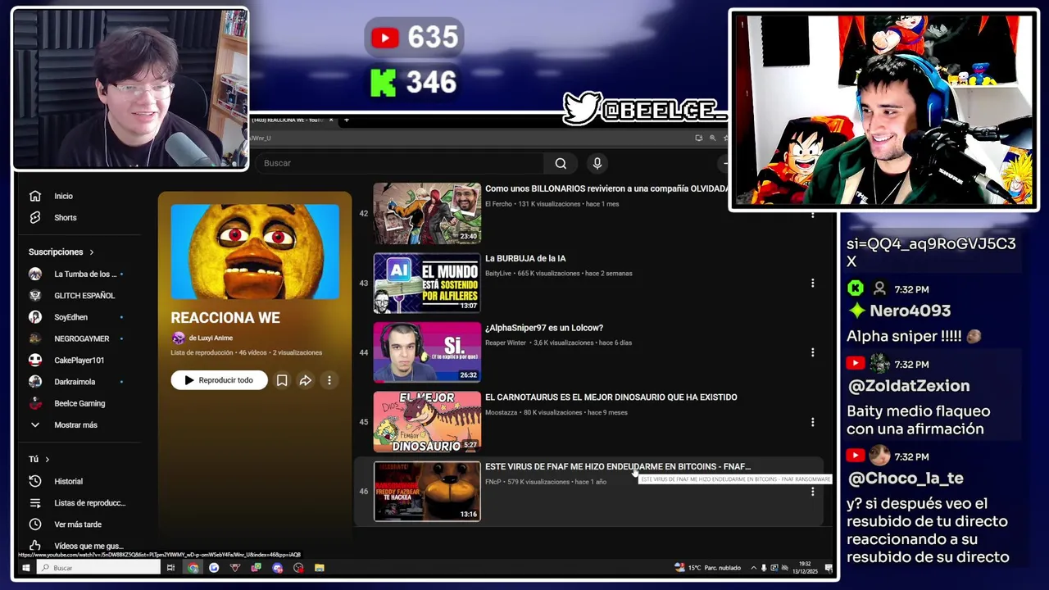
Task: Open the Windows Start menu
Action: point(25,567)
